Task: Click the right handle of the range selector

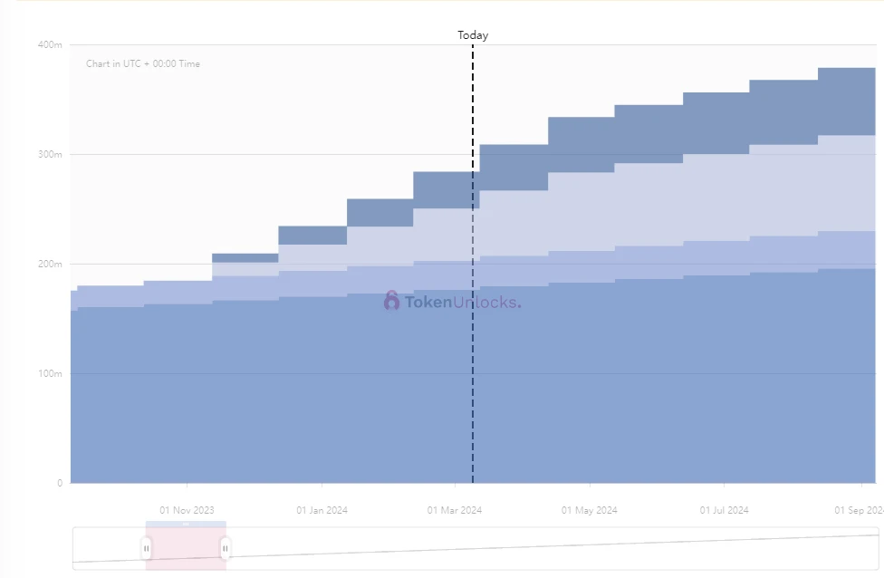Action: click(x=226, y=548)
